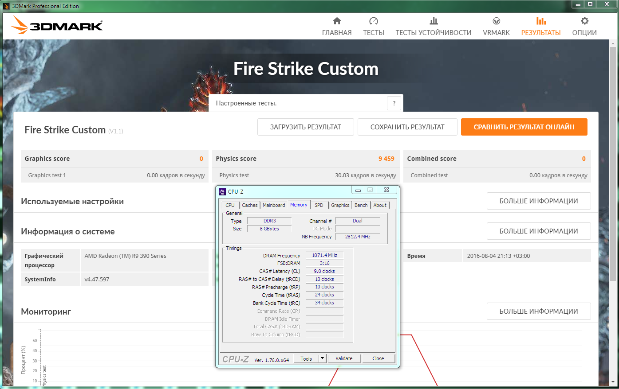Open the SPD tab in CPU-Z
619x389 pixels.
pyautogui.click(x=319, y=205)
